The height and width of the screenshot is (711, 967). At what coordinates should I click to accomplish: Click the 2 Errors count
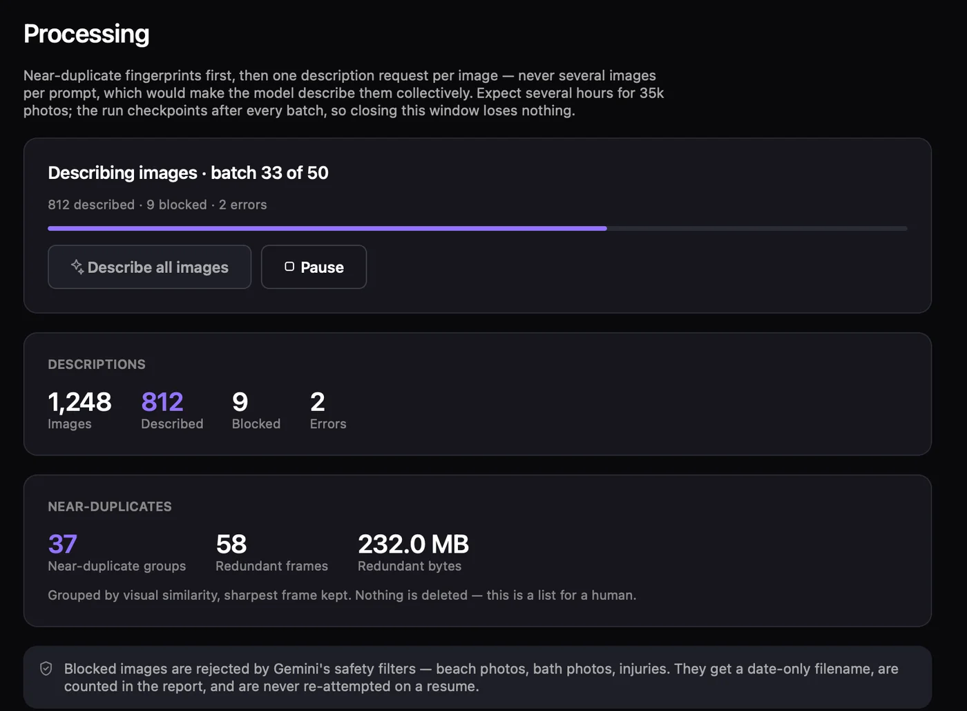tap(328, 410)
